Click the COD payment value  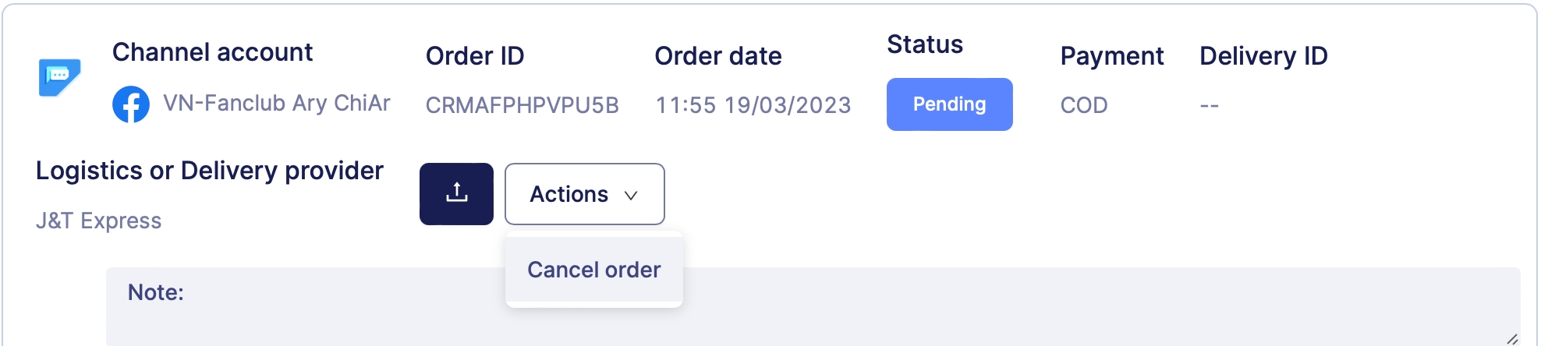pos(1083,105)
